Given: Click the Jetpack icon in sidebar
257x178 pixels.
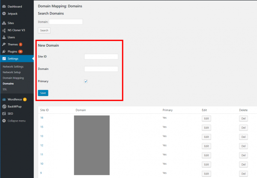Looking at the screenshot, I should (x=4, y=14).
